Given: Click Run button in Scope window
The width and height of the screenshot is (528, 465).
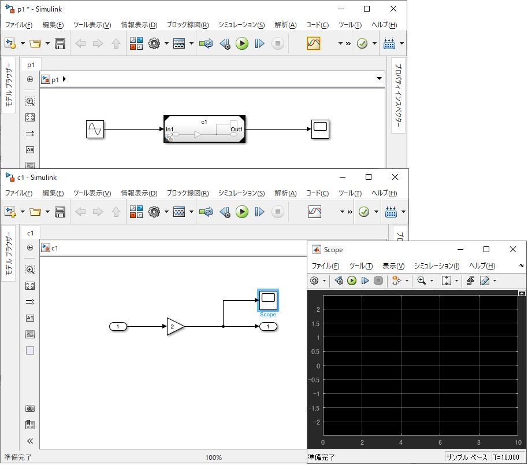Looking at the screenshot, I should [x=352, y=281].
